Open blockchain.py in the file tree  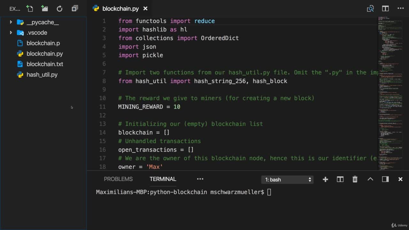(44, 54)
